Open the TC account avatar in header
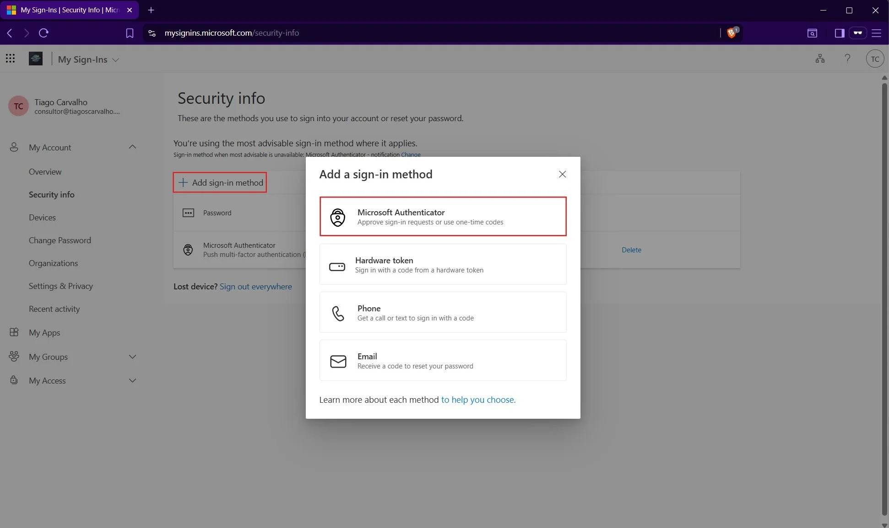 coord(875,59)
